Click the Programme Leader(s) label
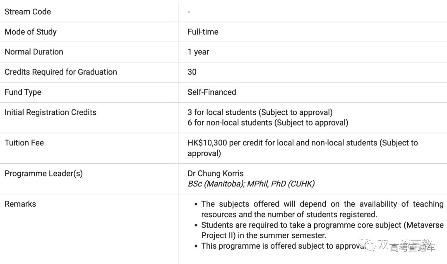The height and width of the screenshot is (264, 447). pos(43,173)
